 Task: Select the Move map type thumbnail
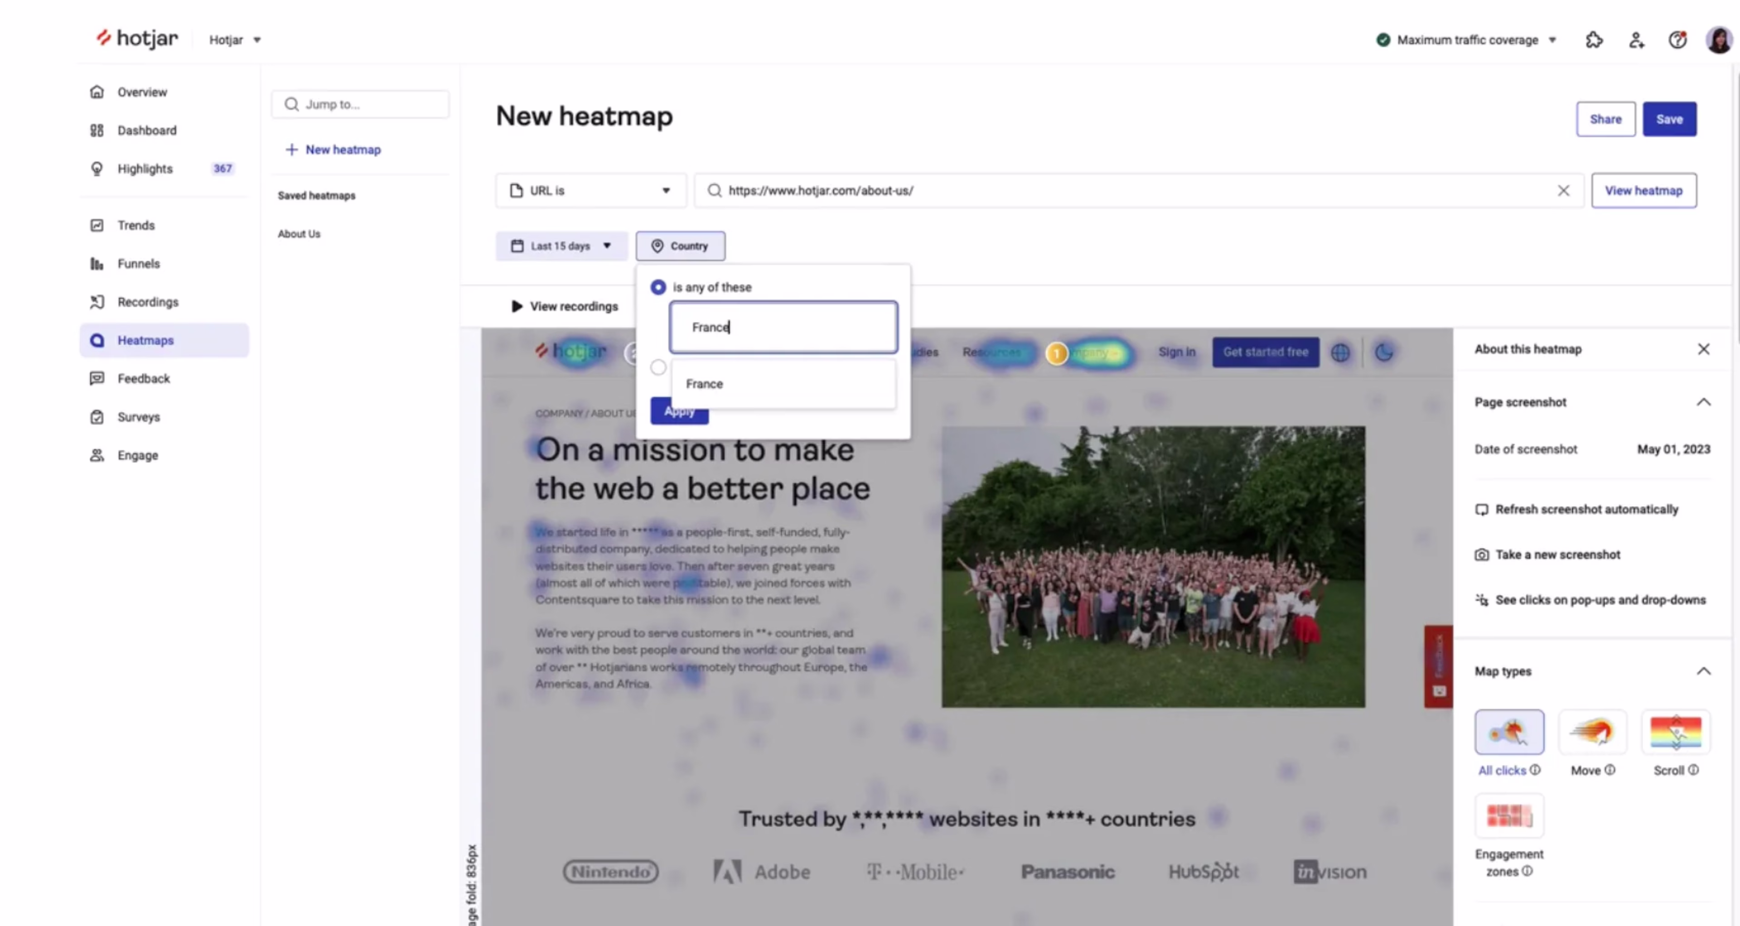[x=1592, y=732]
